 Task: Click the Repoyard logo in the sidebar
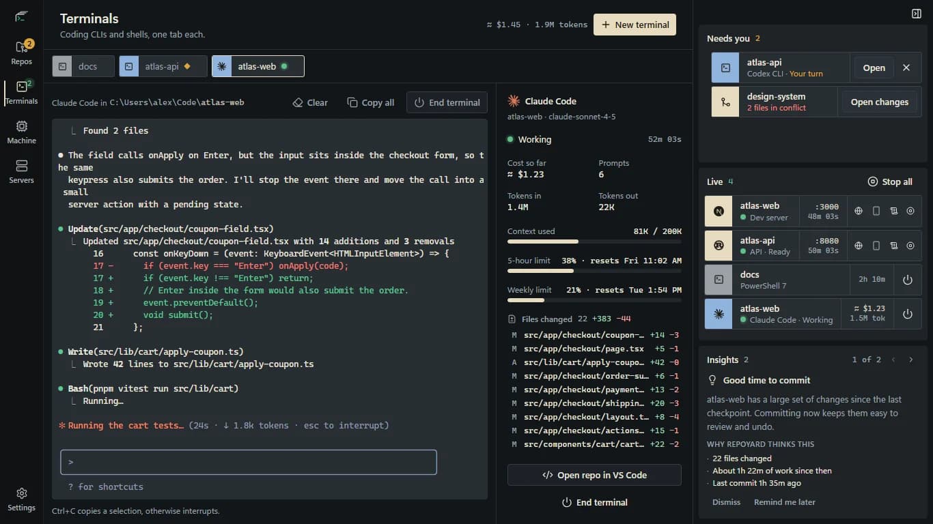coord(21,16)
